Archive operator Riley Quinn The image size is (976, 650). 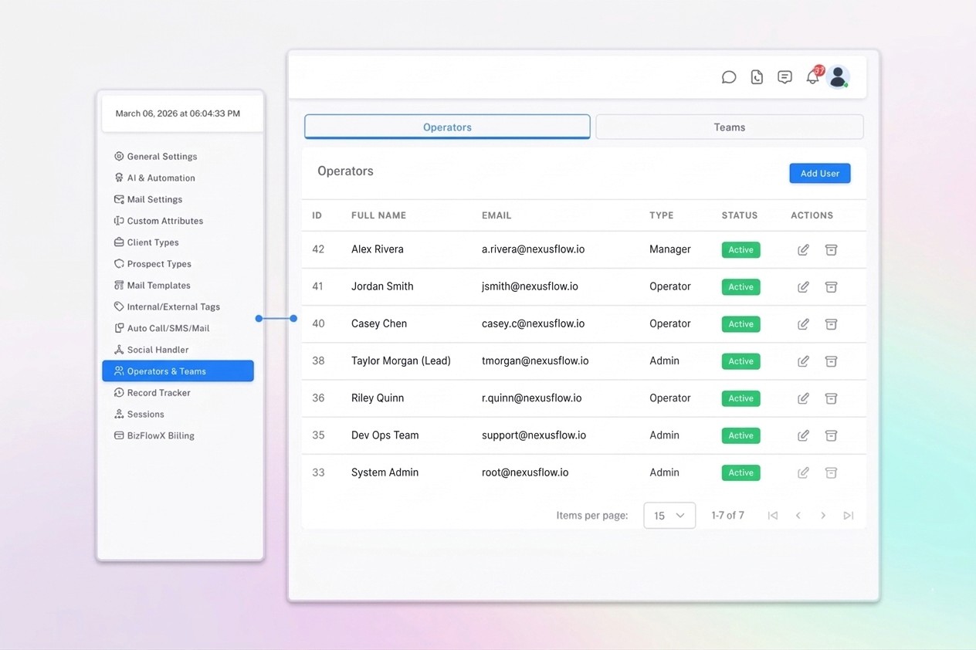831,398
